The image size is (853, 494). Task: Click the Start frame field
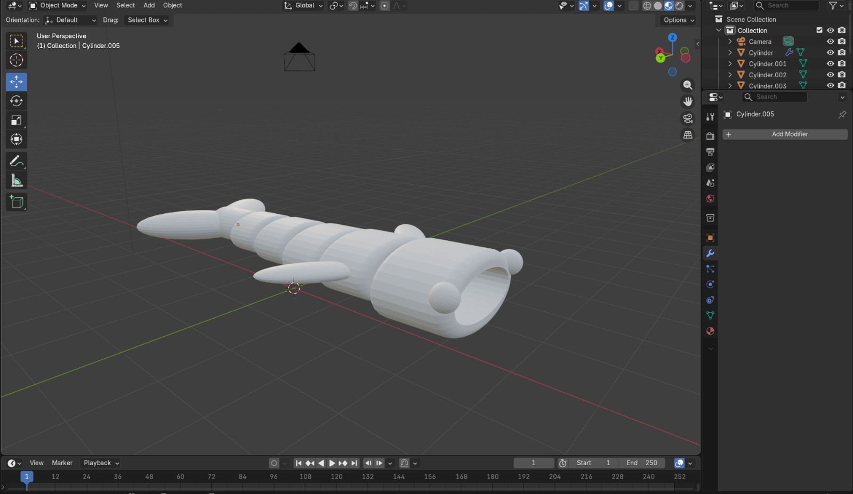click(593, 463)
